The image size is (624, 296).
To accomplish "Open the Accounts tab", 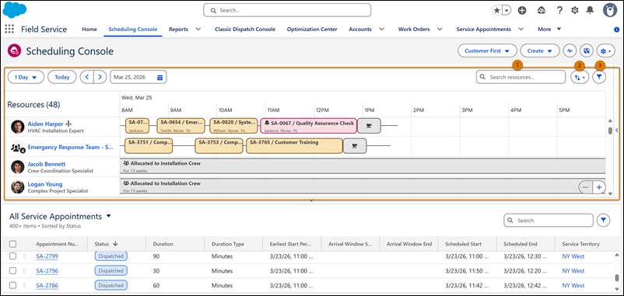I will pyautogui.click(x=360, y=29).
